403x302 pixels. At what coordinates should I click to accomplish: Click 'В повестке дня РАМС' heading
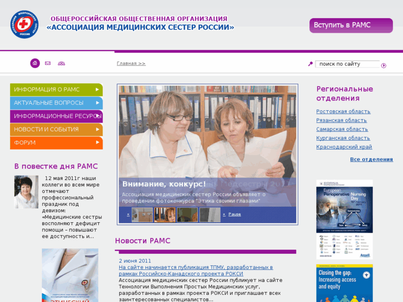pyautogui.click(x=56, y=166)
